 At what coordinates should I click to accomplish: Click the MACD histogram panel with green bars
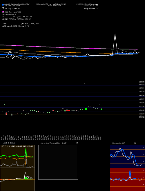tap(17, 179)
